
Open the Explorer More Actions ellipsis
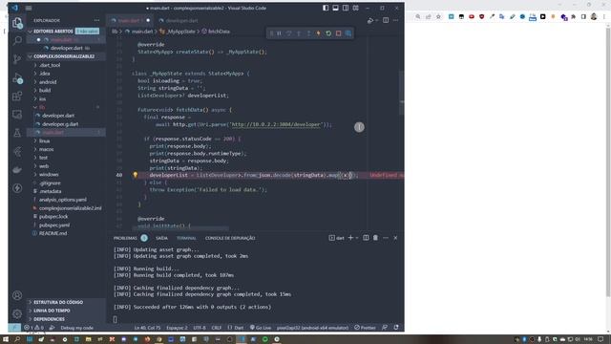96,20
